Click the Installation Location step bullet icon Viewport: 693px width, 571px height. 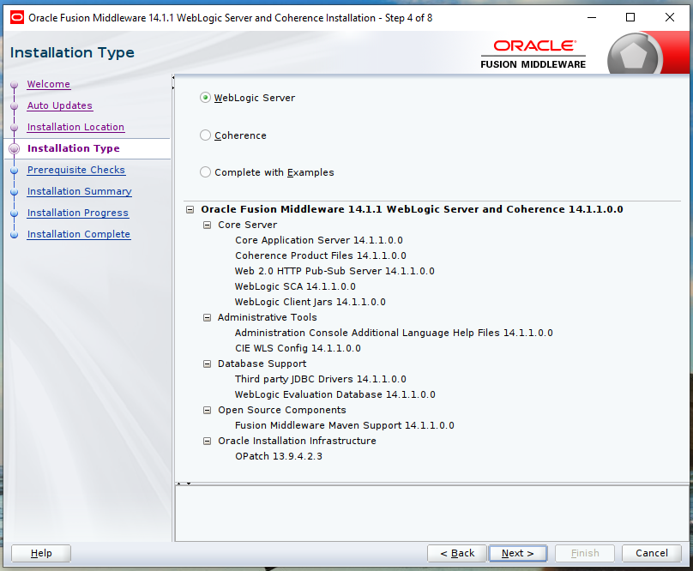point(14,127)
